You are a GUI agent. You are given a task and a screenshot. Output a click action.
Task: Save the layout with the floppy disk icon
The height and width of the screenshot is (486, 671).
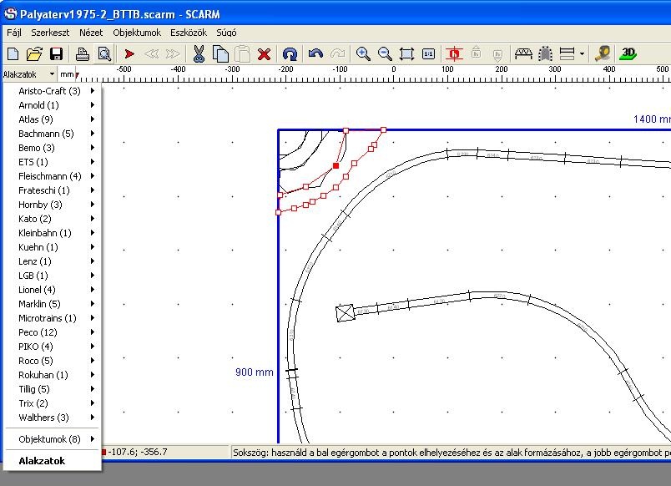pos(56,54)
